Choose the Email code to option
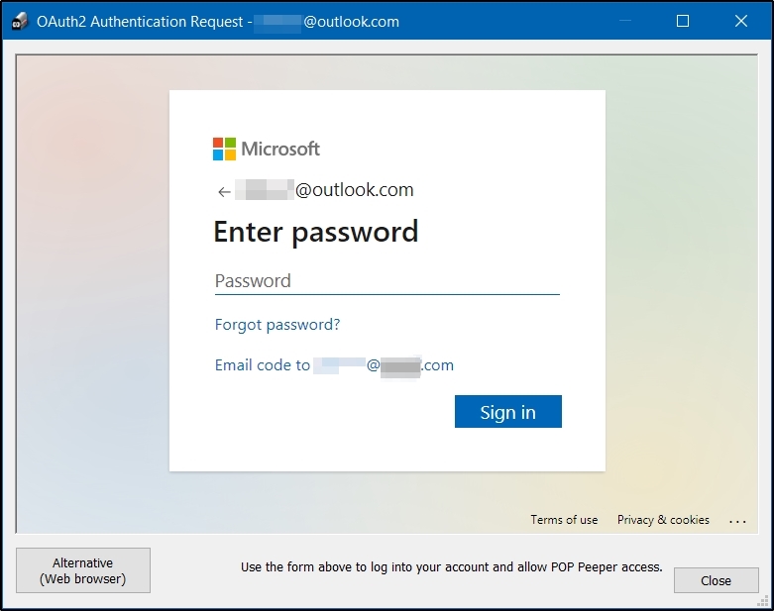Image resolution: width=774 pixels, height=611 pixels. pyautogui.click(x=334, y=365)
